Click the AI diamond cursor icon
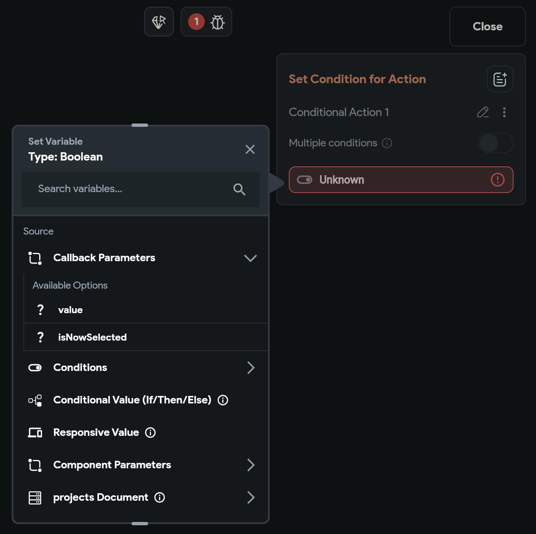 pos(159,22)
